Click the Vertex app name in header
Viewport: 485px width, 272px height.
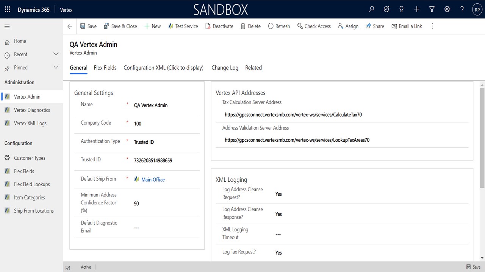point(66,10)
